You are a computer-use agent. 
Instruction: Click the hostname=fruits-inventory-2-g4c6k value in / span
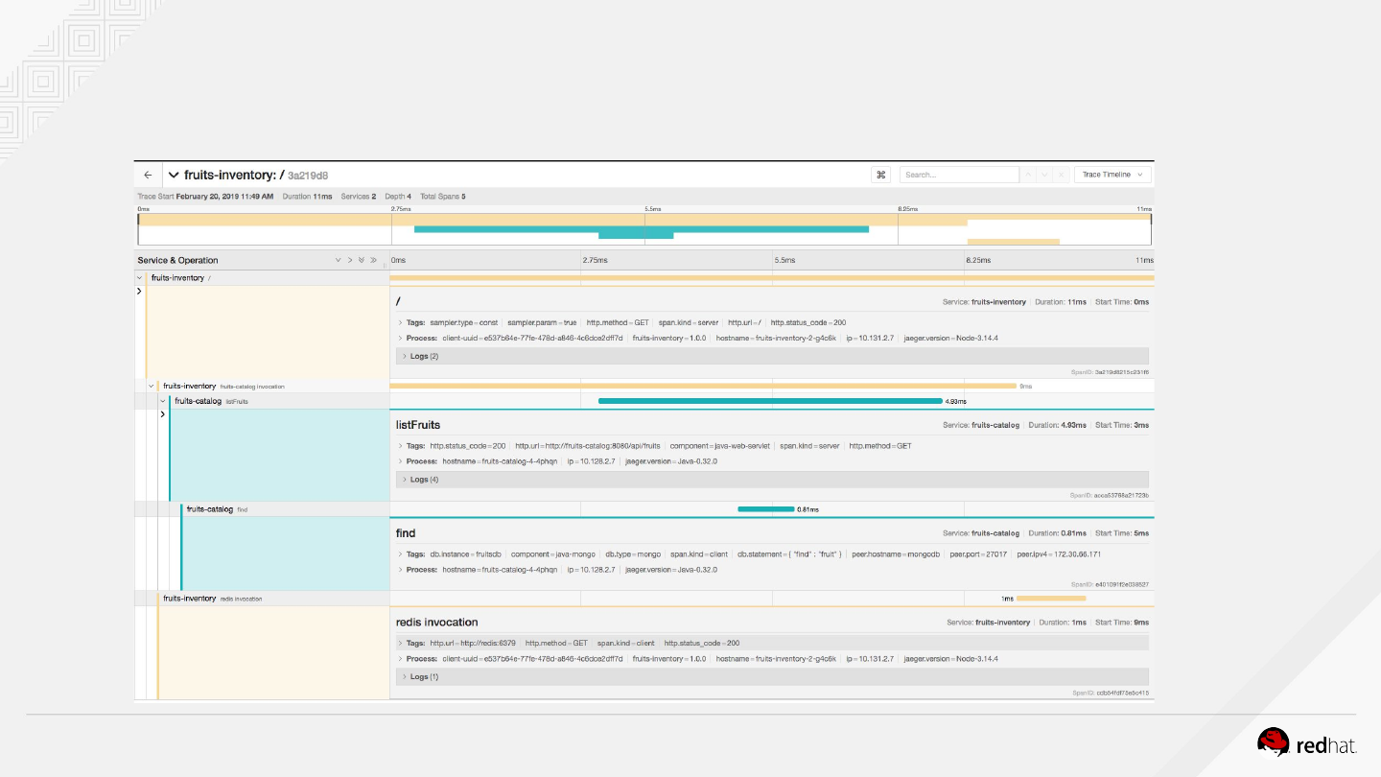pos(777,338)
